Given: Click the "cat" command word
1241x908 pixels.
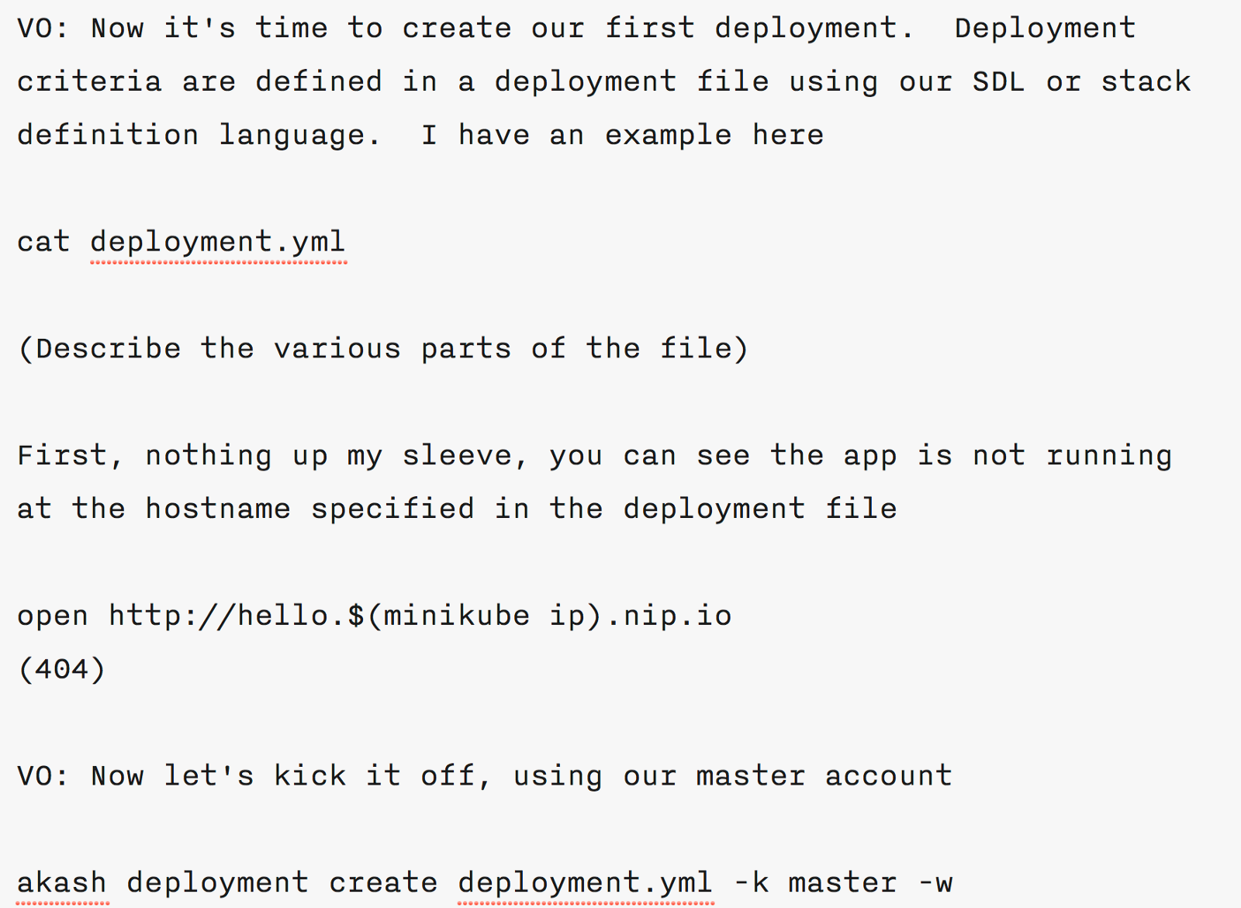Looking at the screenshot, I should [x=43, y=242].
